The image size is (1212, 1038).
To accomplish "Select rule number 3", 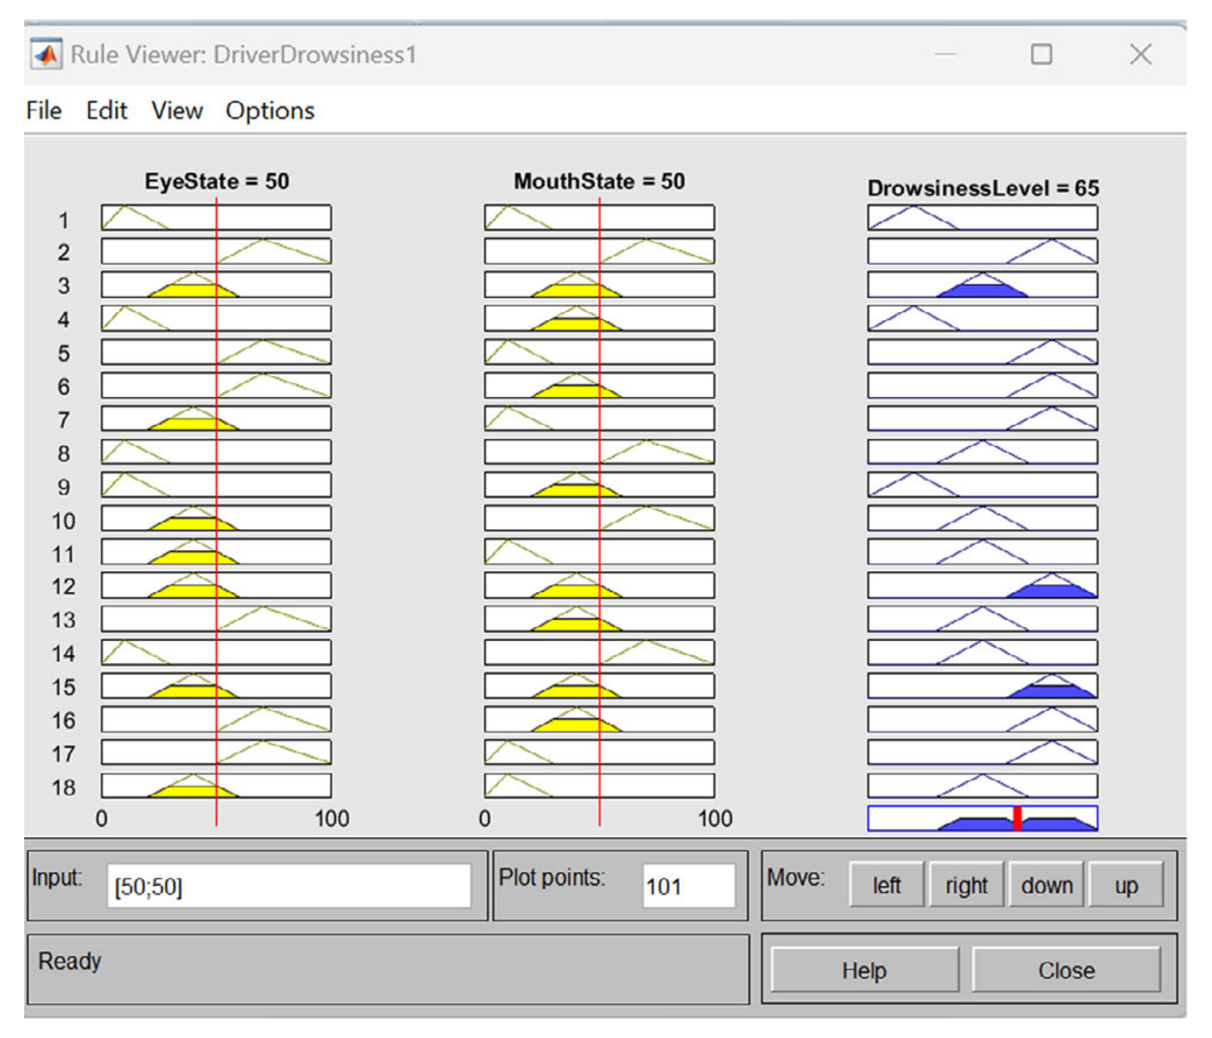I will pyautogui.click(x=64, y=286).
